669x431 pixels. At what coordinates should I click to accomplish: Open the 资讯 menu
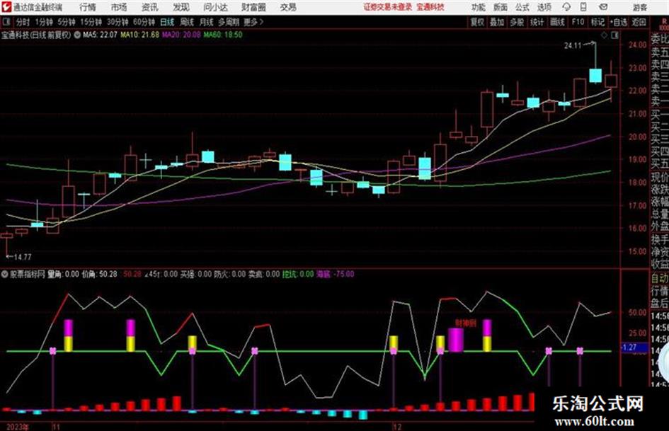149,7
